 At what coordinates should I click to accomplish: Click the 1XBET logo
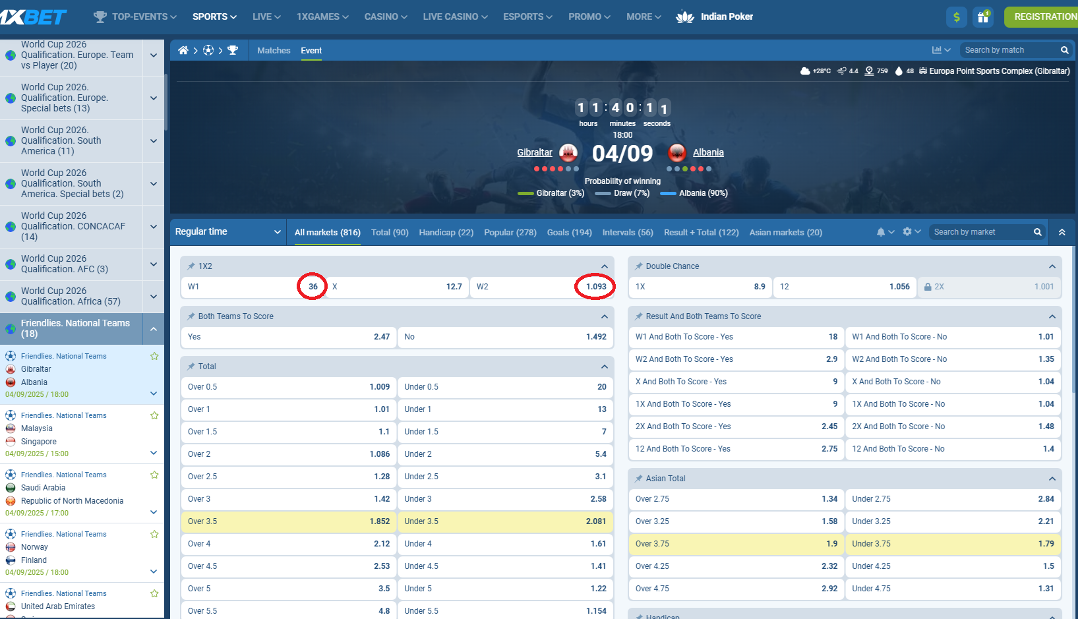[33, 17]
